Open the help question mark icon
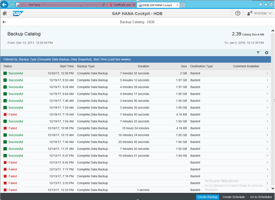Screen dimensions: 275x200 (238, 13)
